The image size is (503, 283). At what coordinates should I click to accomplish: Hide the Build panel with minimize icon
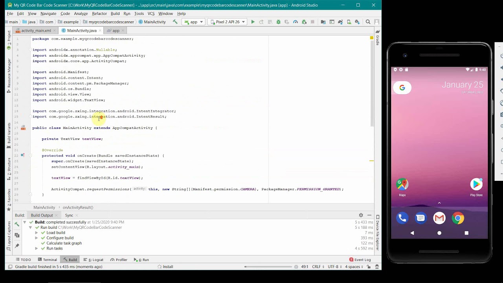[x=369, y=215]
